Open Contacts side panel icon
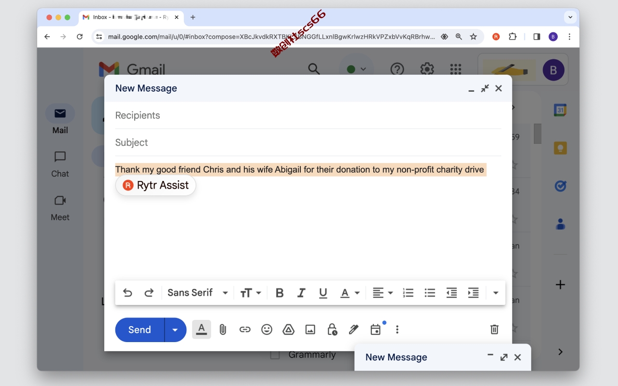 coord(560,224)
